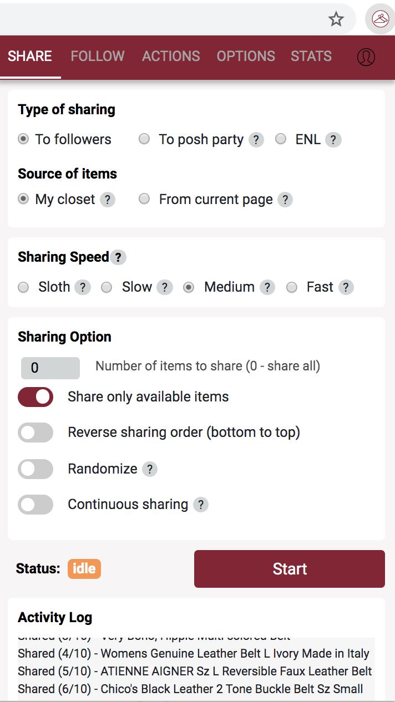
Task: Click help icon next to From current page
Action: (285, 200)
